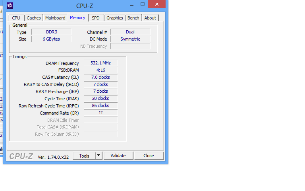Go to the Bench tab
This screenshot has height=191, width=305.
(x=133, y=18)
